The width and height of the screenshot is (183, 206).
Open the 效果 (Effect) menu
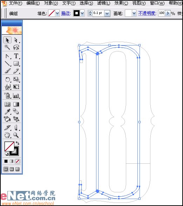click(x=121, y=3)
